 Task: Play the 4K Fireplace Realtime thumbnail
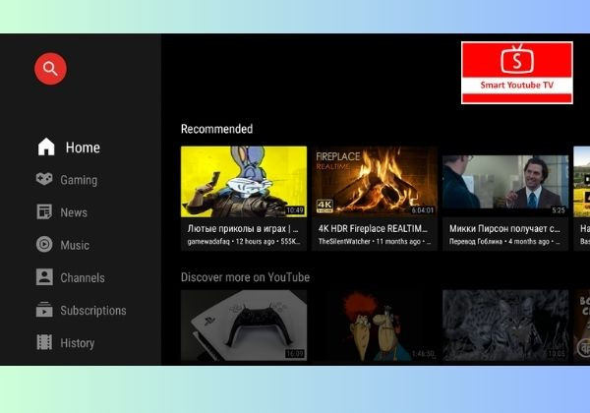(x=375, y=182)
